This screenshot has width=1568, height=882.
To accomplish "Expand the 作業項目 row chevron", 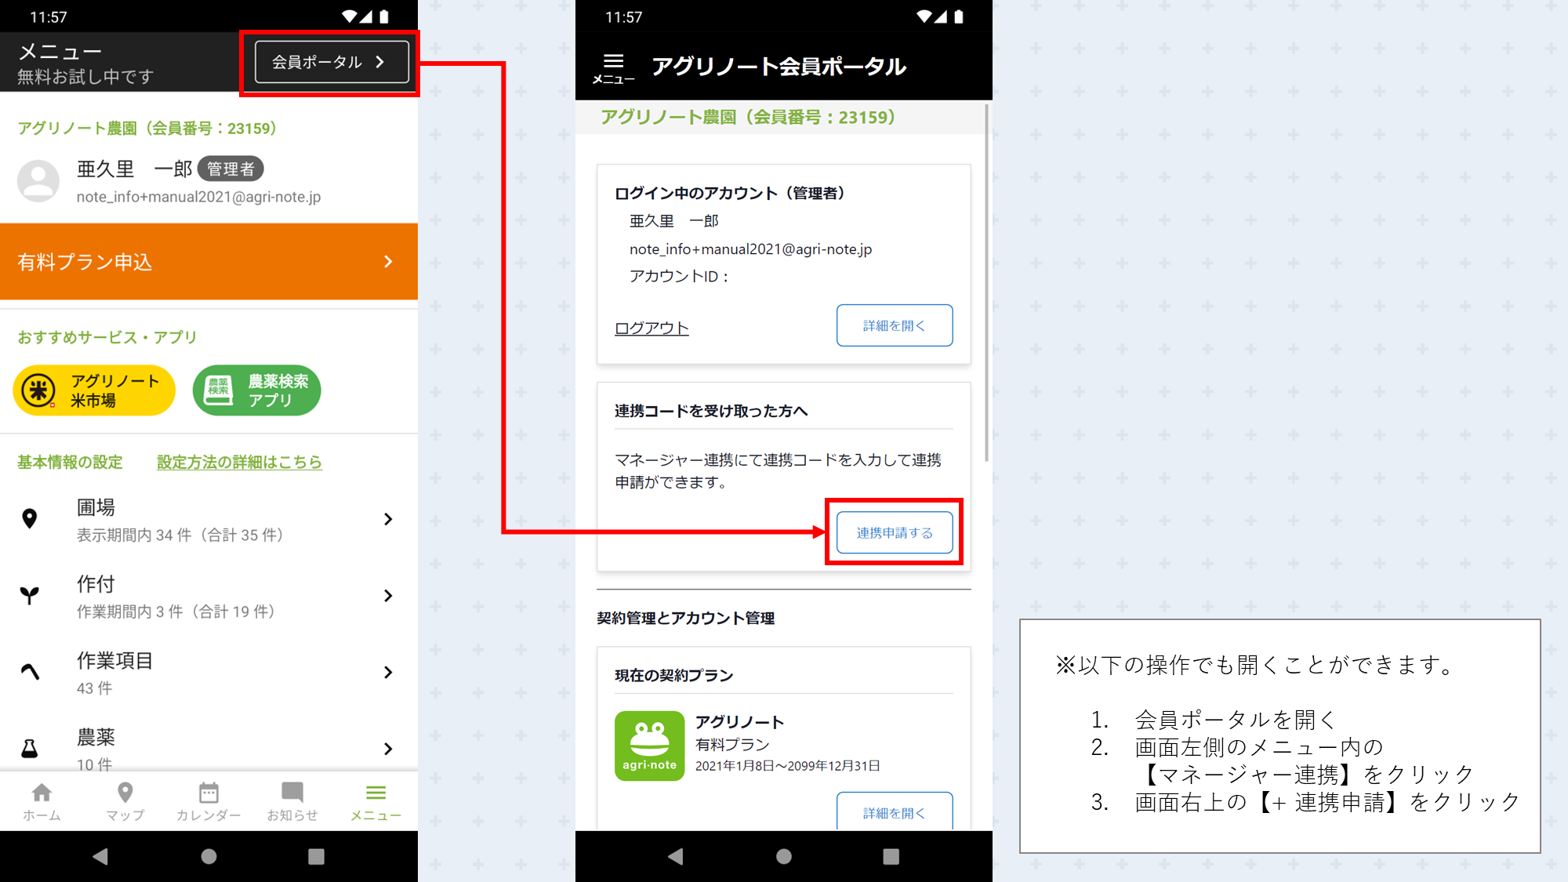I will click(x=388, y=672).
